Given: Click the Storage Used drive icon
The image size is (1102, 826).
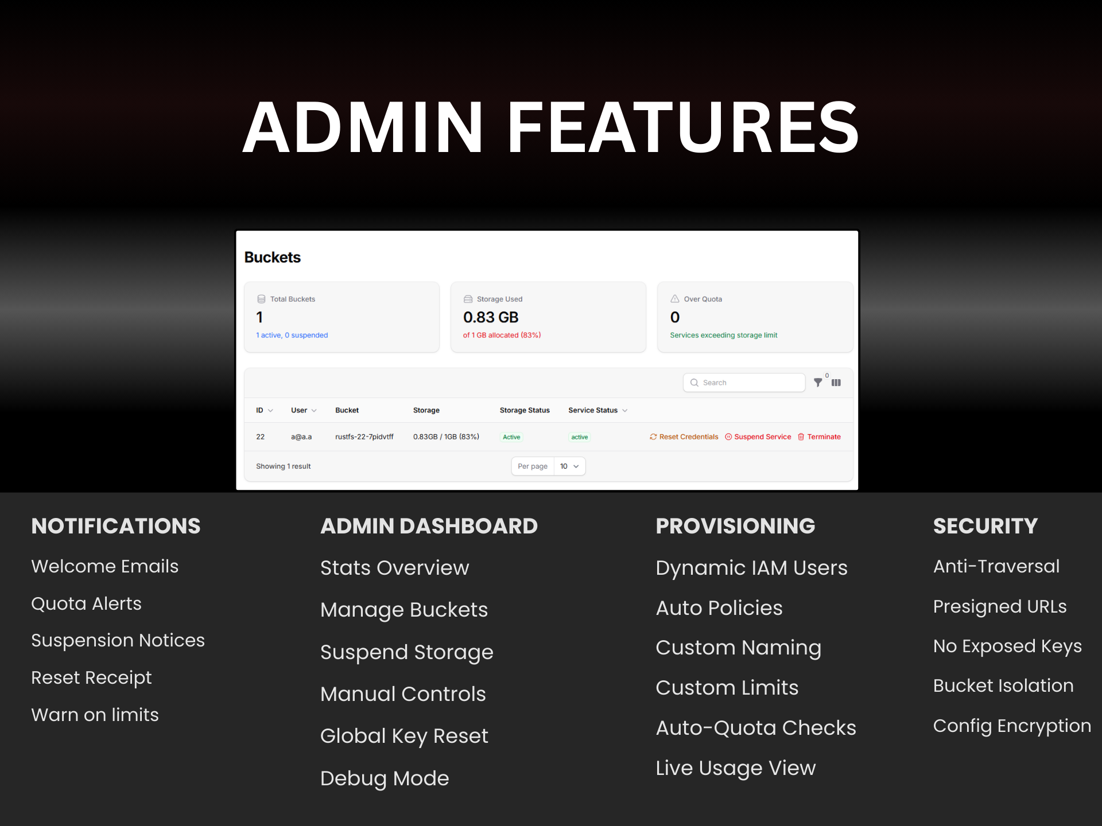Looking at the screenshot, I should coord(468,299).
